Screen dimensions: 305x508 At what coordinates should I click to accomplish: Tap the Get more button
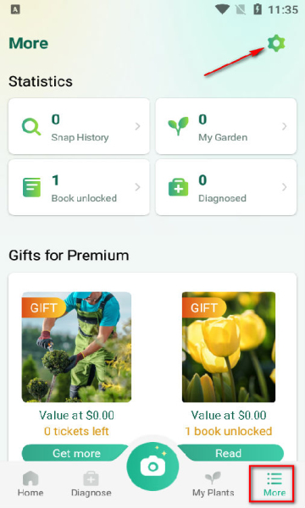(75, 453)
